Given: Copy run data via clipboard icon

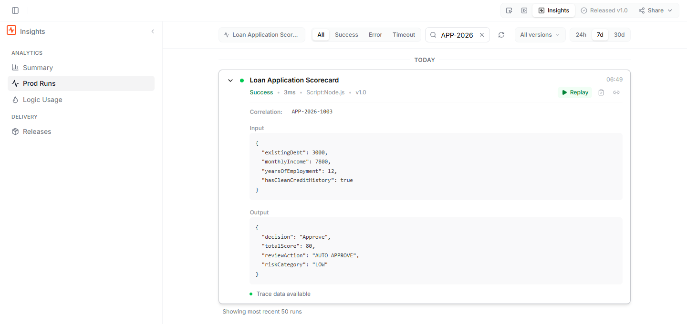Looking at the screenshot, I should (601, 92).
